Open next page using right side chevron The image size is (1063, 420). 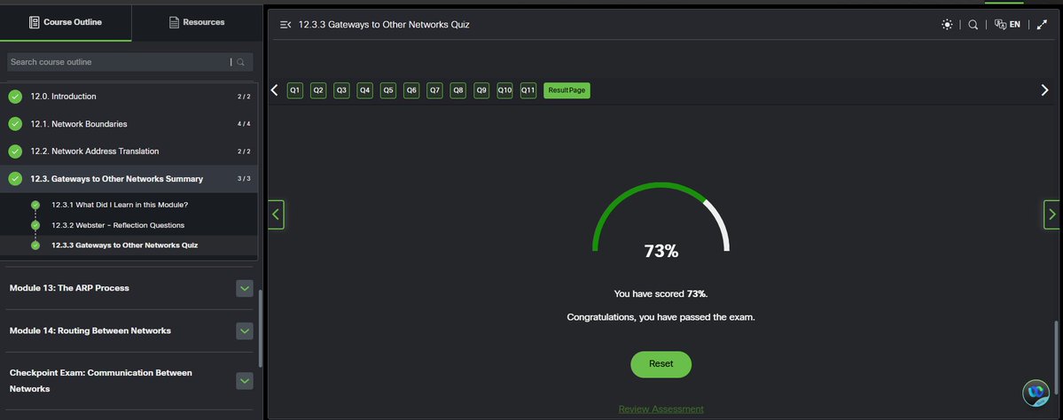1051,214
